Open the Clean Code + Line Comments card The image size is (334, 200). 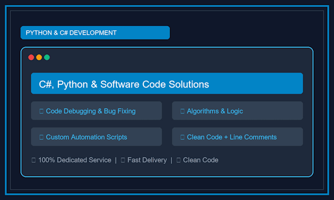238,137
